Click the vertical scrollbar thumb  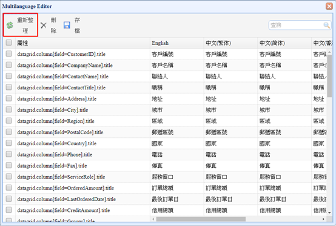pyautogui.click(x=329, y=75)
